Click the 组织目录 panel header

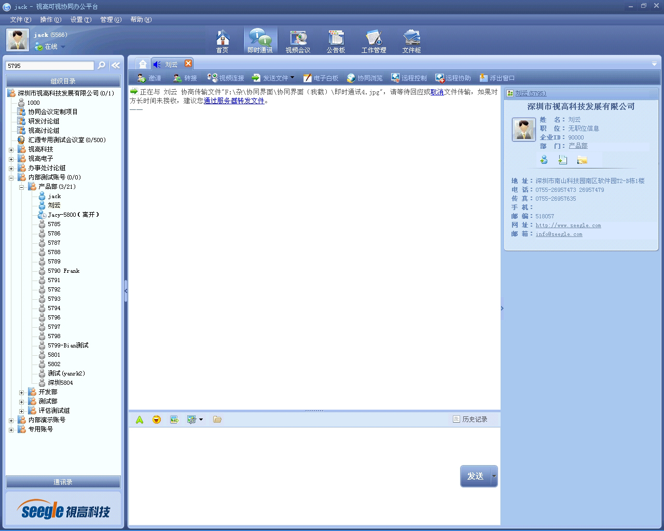(x=63, y=81)
